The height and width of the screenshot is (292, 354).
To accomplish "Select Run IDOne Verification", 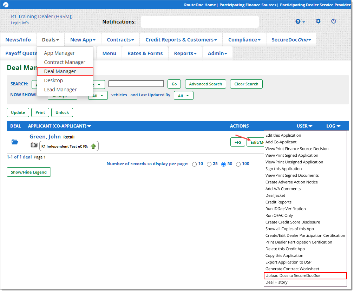I will pos(286,209).
